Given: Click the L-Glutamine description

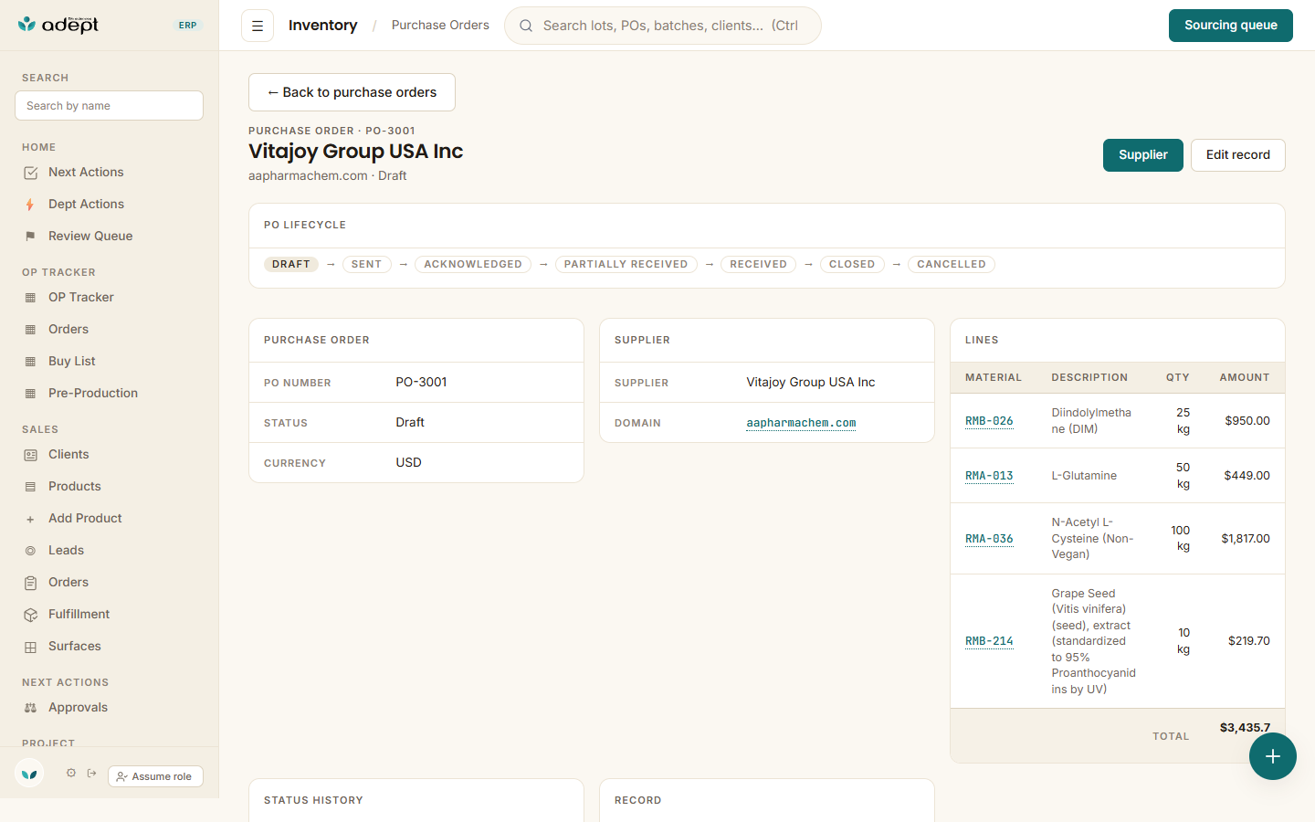Looking at the screenshot, I should pos(1084,476).
